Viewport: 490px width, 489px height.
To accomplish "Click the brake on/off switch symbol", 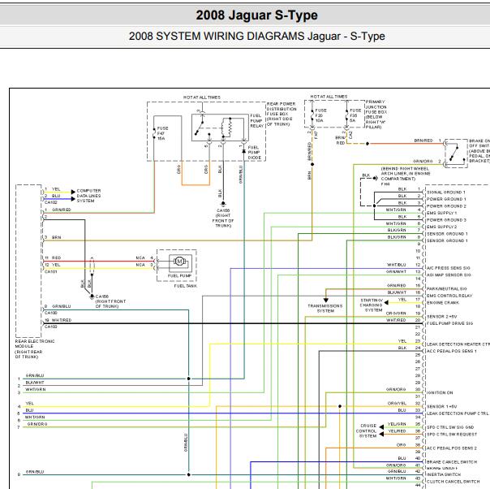I will click(x=454, y=154).
